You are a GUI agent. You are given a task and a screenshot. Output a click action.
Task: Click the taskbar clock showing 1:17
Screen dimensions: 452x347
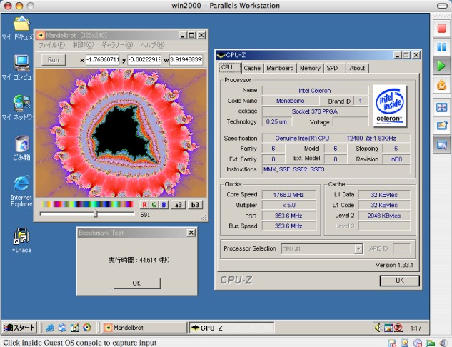[416, 328]
